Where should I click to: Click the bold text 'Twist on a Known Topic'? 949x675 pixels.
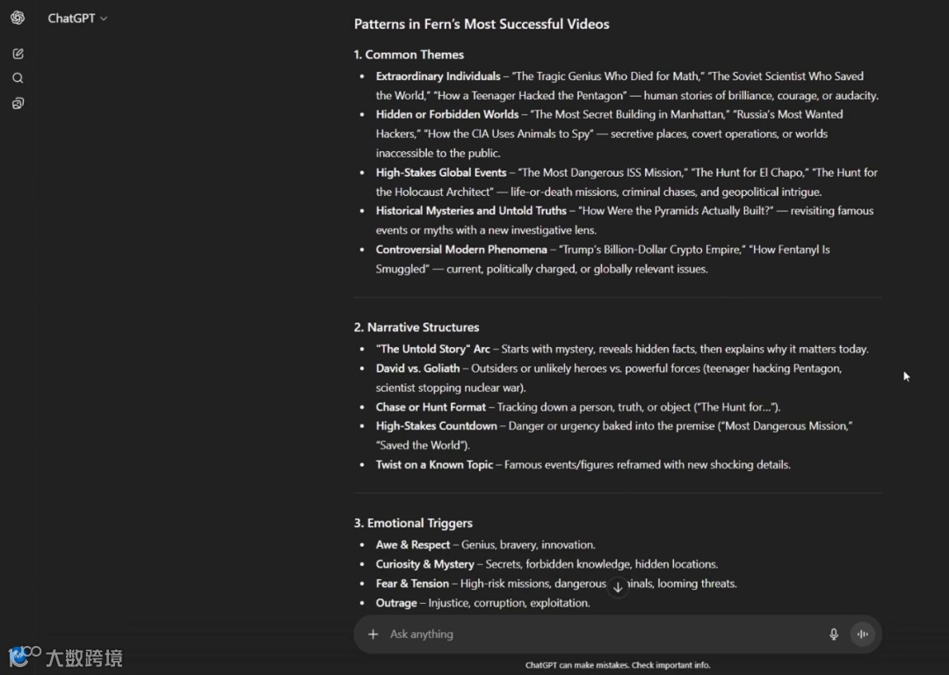click(x=435, y=464)
